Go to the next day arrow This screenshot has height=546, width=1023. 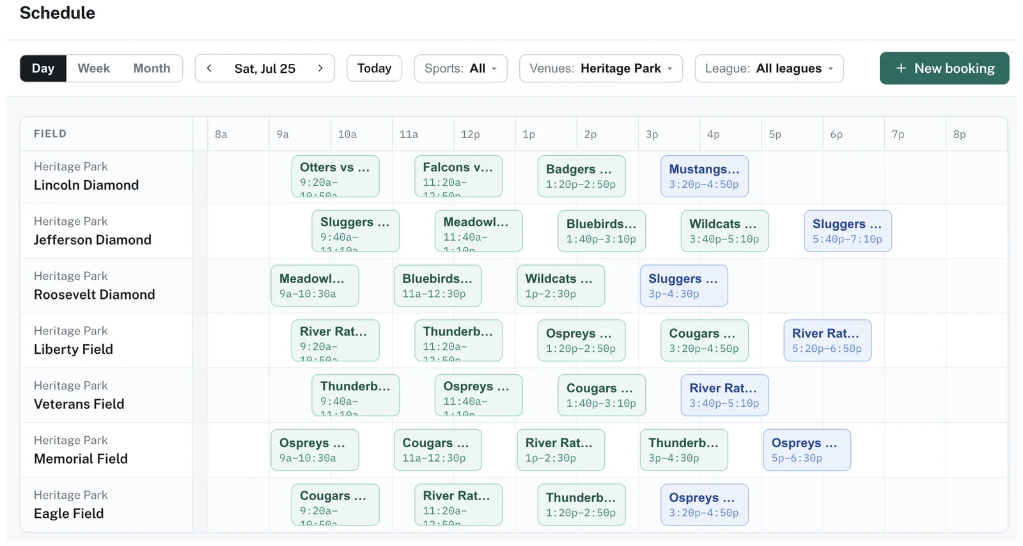(x=320, y=68)
